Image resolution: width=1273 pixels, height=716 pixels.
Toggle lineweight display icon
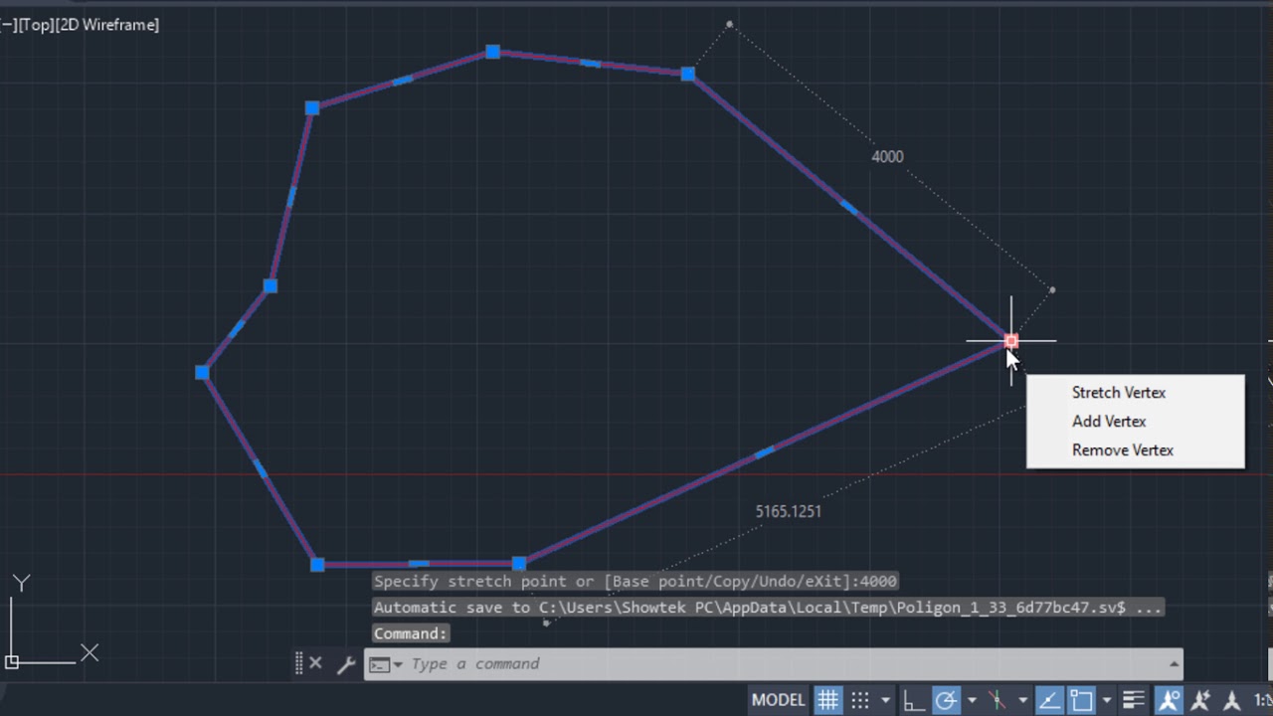1133,700
